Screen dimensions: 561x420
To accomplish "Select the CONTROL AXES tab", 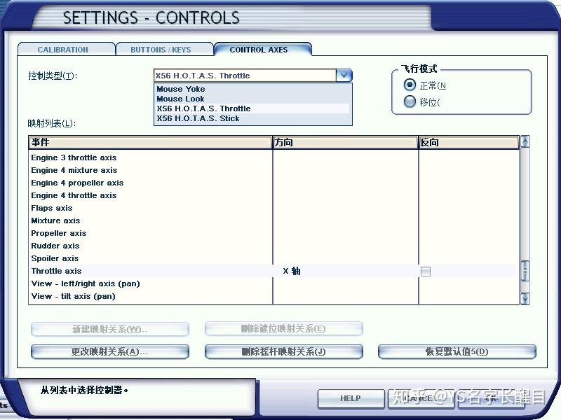I will (262, 49).
